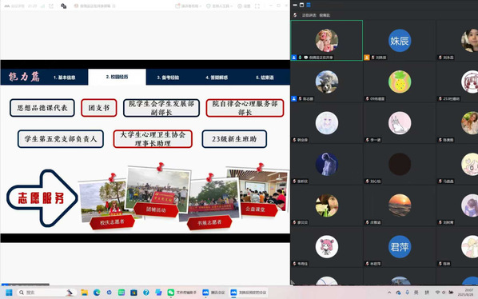Open the Windows Start menu
478x299 pixels.
point(9,293)
